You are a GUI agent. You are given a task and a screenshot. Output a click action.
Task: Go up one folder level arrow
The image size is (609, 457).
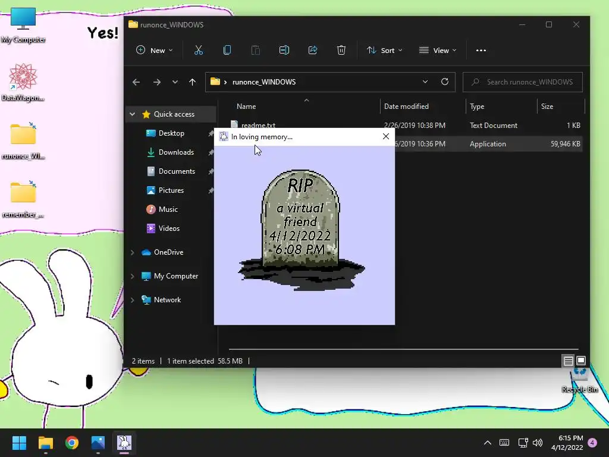tap(192, 82)
